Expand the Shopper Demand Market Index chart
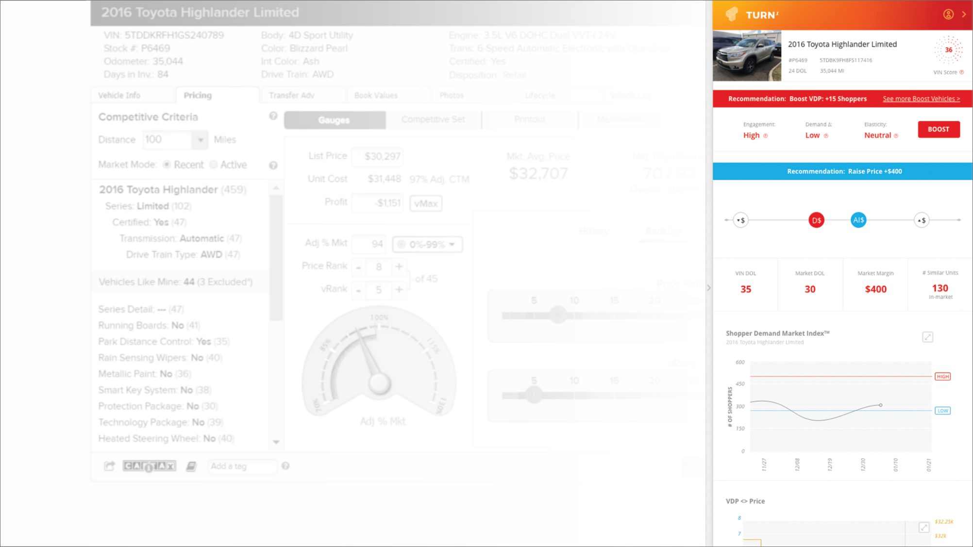Screen dimensions: 973x547 coord(927,337)
